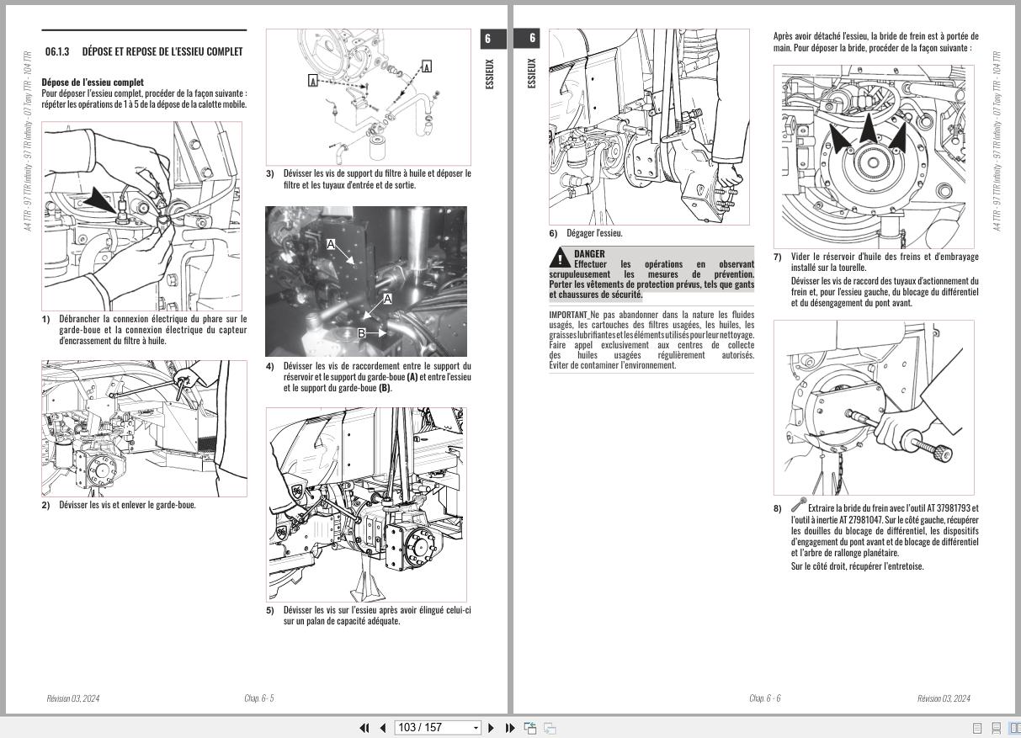
Task: Click the step 1 headlight connector illustration
Action: [x=142, y=216]
